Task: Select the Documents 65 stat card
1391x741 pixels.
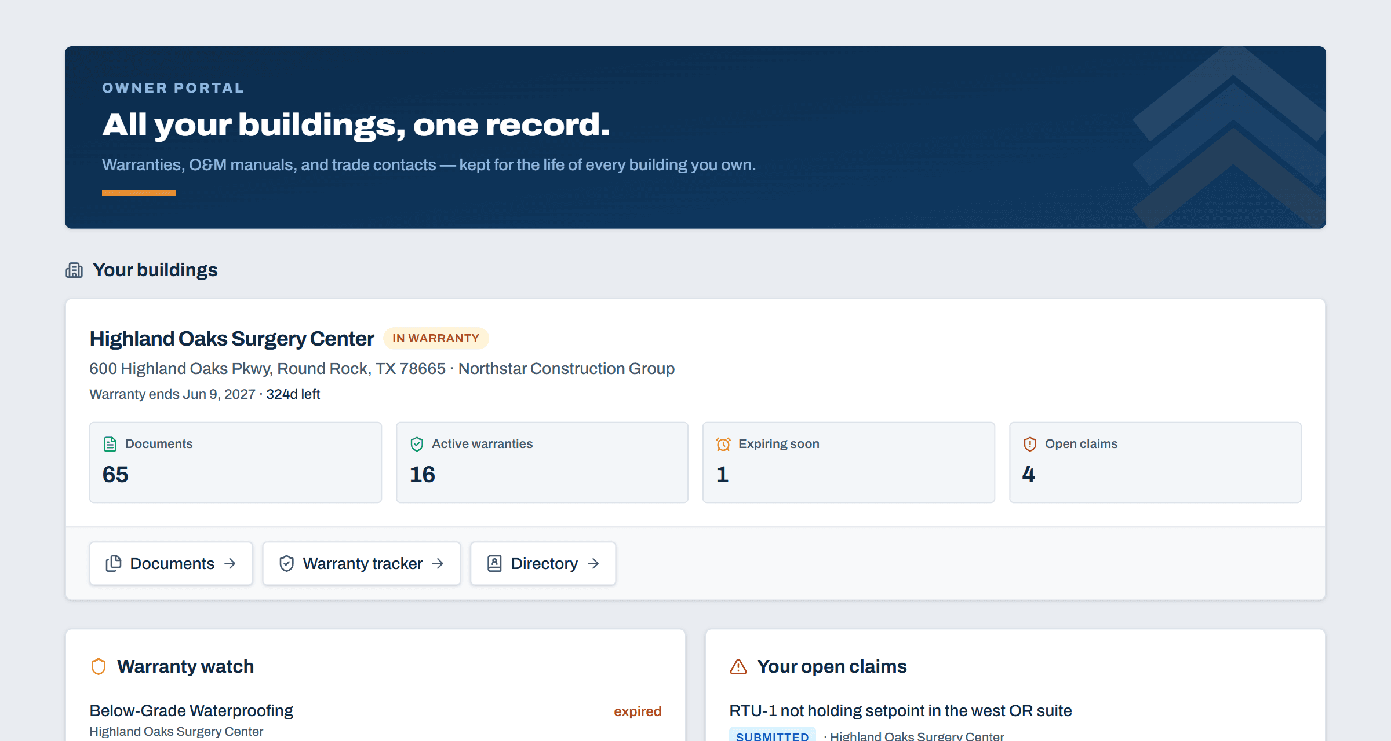Action: pos(235,463)
